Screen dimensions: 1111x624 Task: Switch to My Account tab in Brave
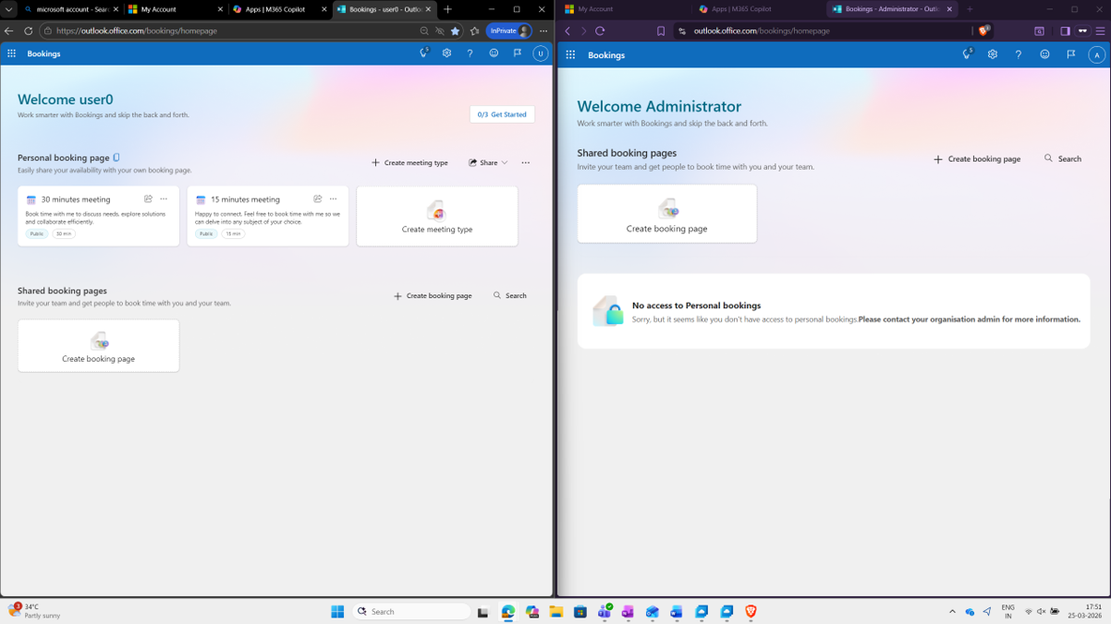pyautogui.click(x=624, y=9)
